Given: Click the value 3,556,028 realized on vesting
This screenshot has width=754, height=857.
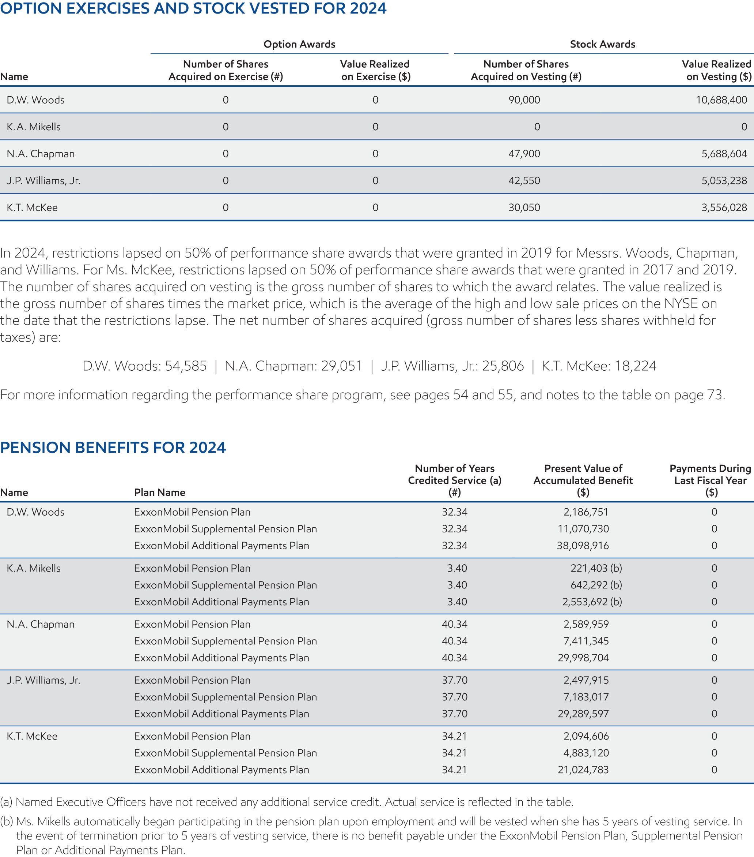Looking at the screenshot, I should coord(724,207).
